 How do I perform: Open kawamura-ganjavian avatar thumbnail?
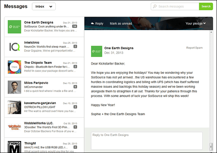tap(14, 107)
